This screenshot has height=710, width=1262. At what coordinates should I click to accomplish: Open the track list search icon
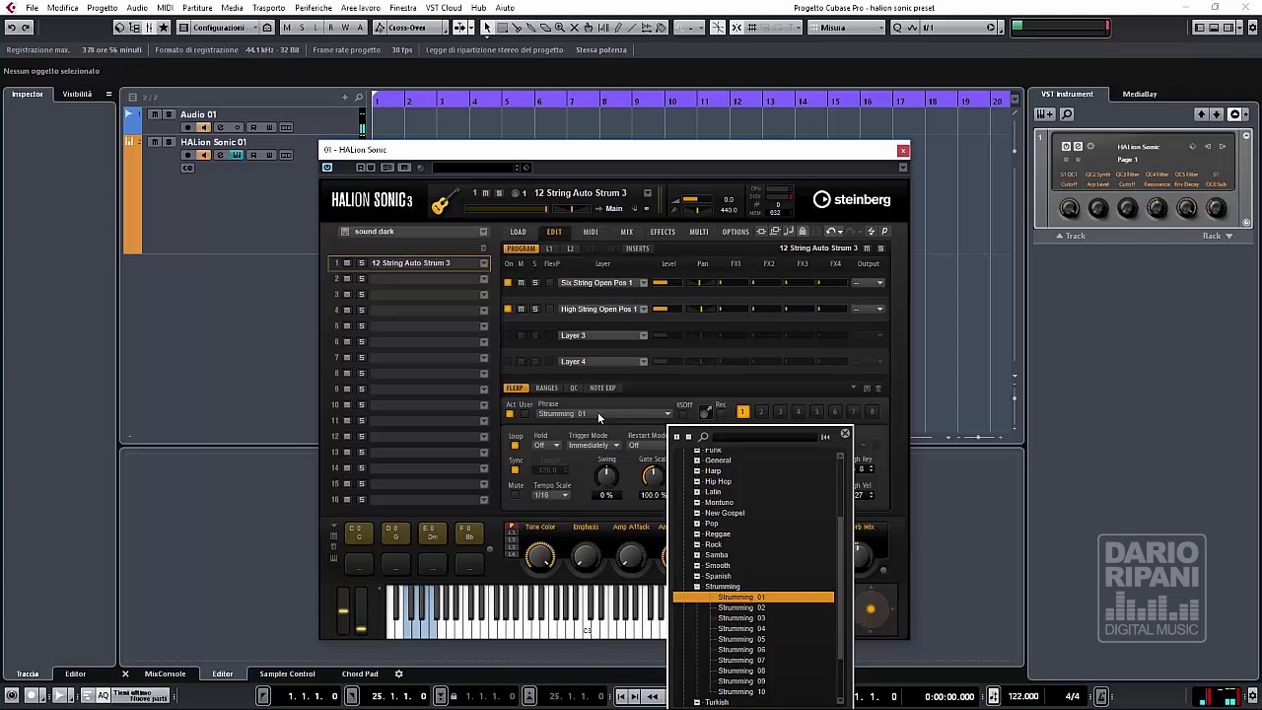point(359,98)
